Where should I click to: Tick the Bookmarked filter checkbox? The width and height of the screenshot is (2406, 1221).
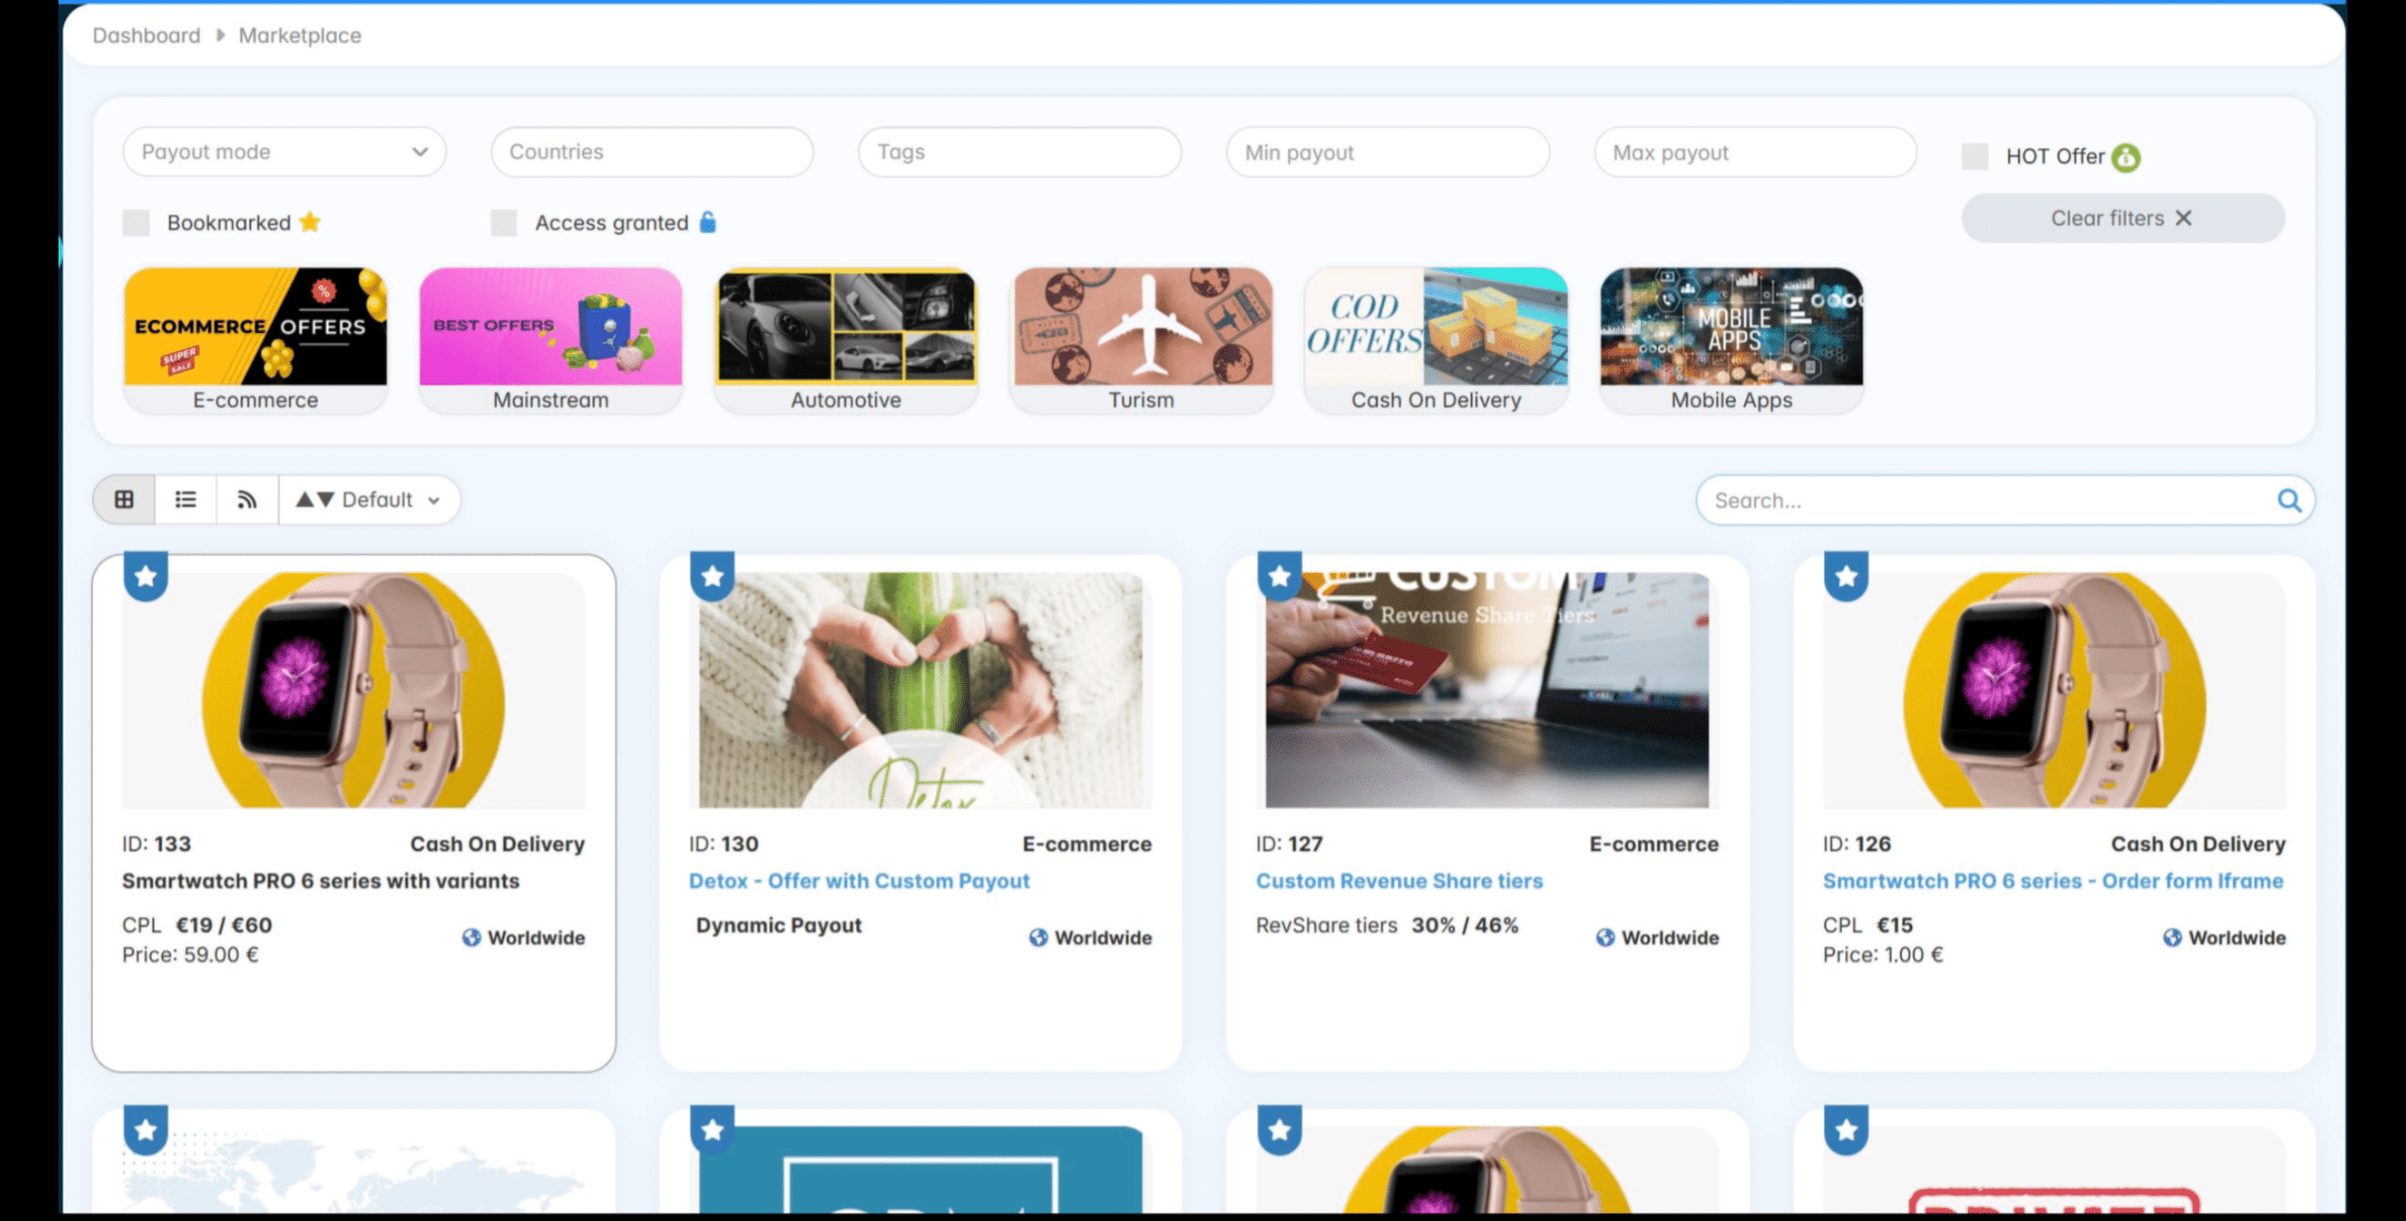[136, 222]
